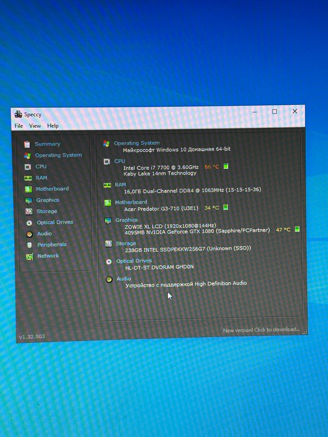The height and width of the screenshot is (437, 328).
Task: Open the Peripherals section in sidebar
Action: click(52, 244)
